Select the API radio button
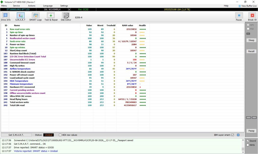Image resolution: width=258 pixels, height=154 pixels. click(248, 25)
